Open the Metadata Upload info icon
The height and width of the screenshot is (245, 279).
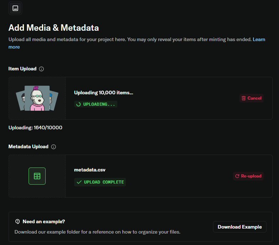tap(54, 147)
